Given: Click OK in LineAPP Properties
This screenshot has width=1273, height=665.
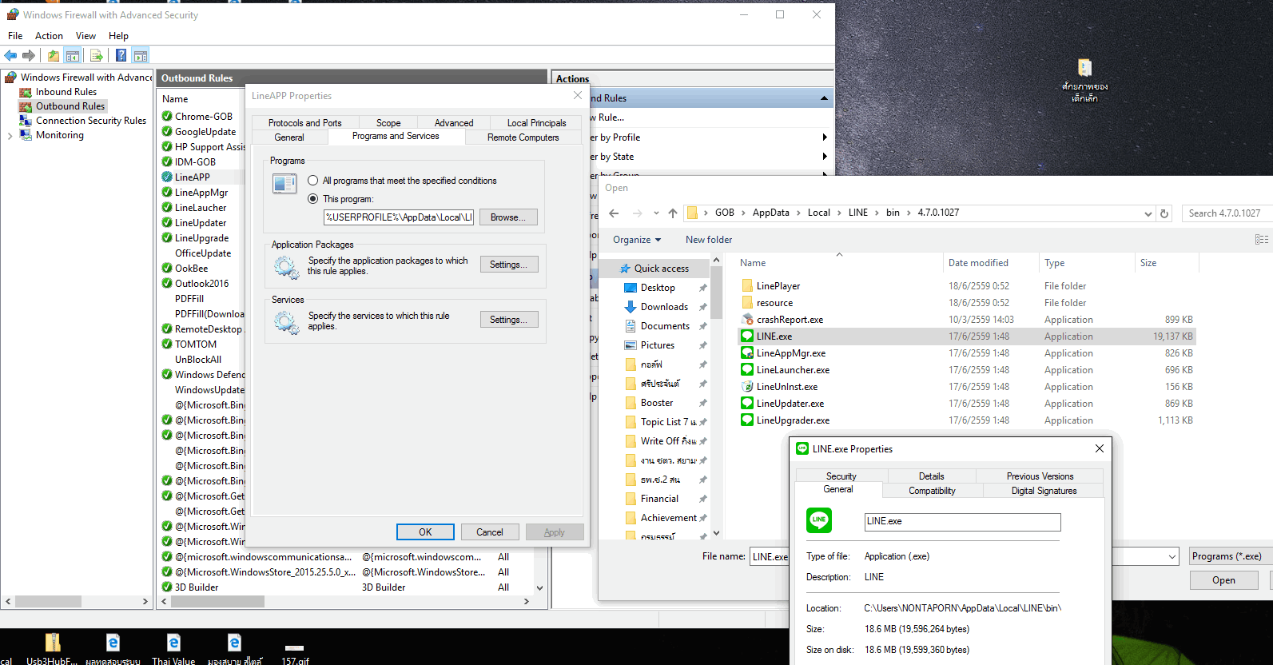Looking at the screenshot, I should (425, 532).
